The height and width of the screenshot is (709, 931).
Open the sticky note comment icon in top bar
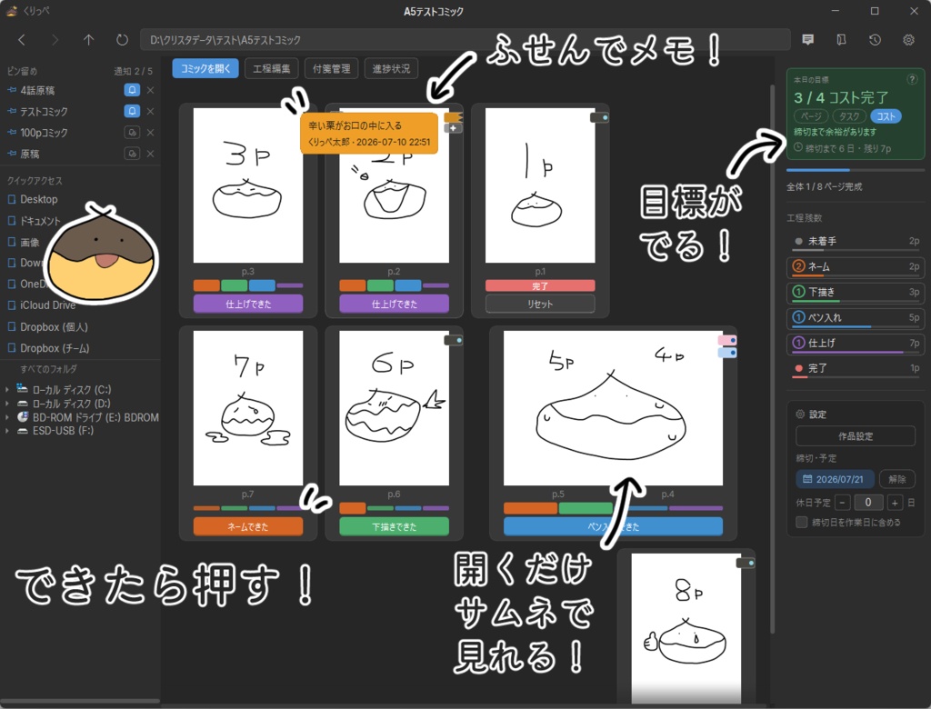pyautogui.click(x=807, y=40)
